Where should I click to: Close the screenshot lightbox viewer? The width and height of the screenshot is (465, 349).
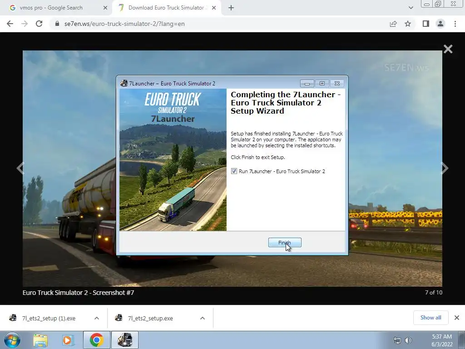448,49
